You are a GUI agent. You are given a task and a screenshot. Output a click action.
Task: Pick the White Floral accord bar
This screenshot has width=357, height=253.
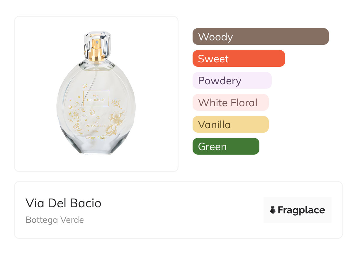[230, 102]
